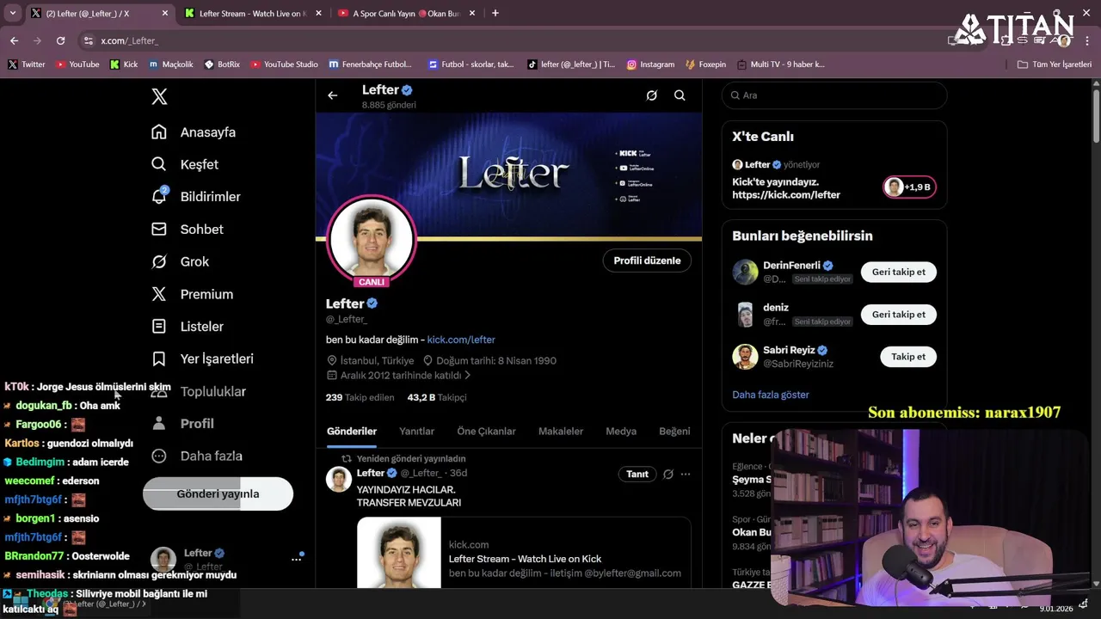Click the Keşfet magnifier icon
1101x619 pixels.
tap(159, 164)
